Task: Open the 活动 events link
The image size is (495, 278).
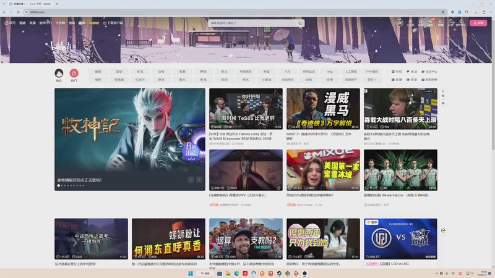Action: [412, 72]
